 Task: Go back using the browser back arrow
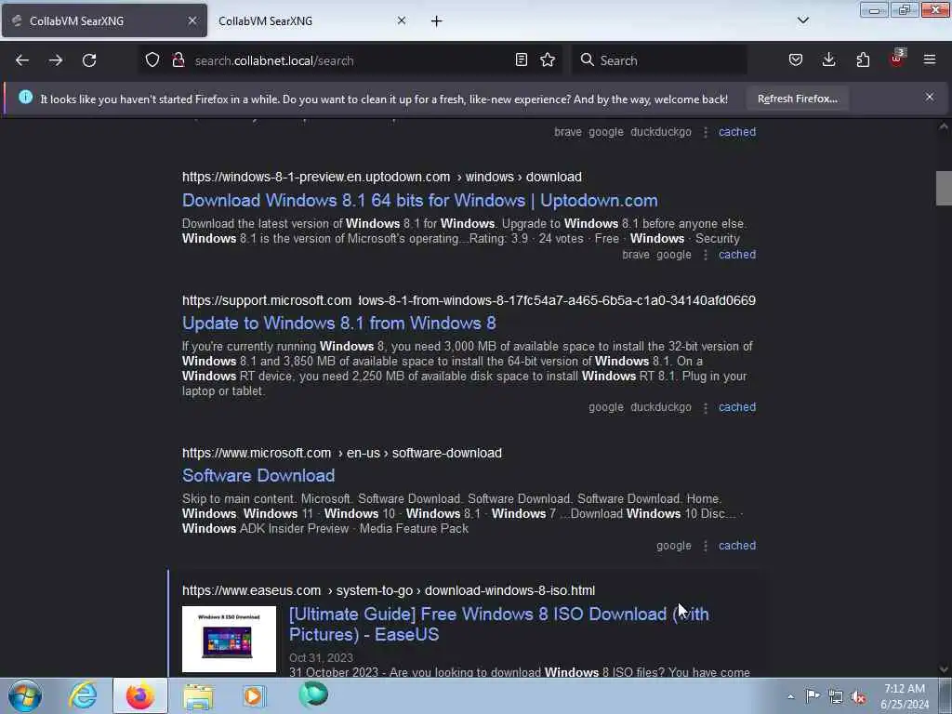click(22, 60)
